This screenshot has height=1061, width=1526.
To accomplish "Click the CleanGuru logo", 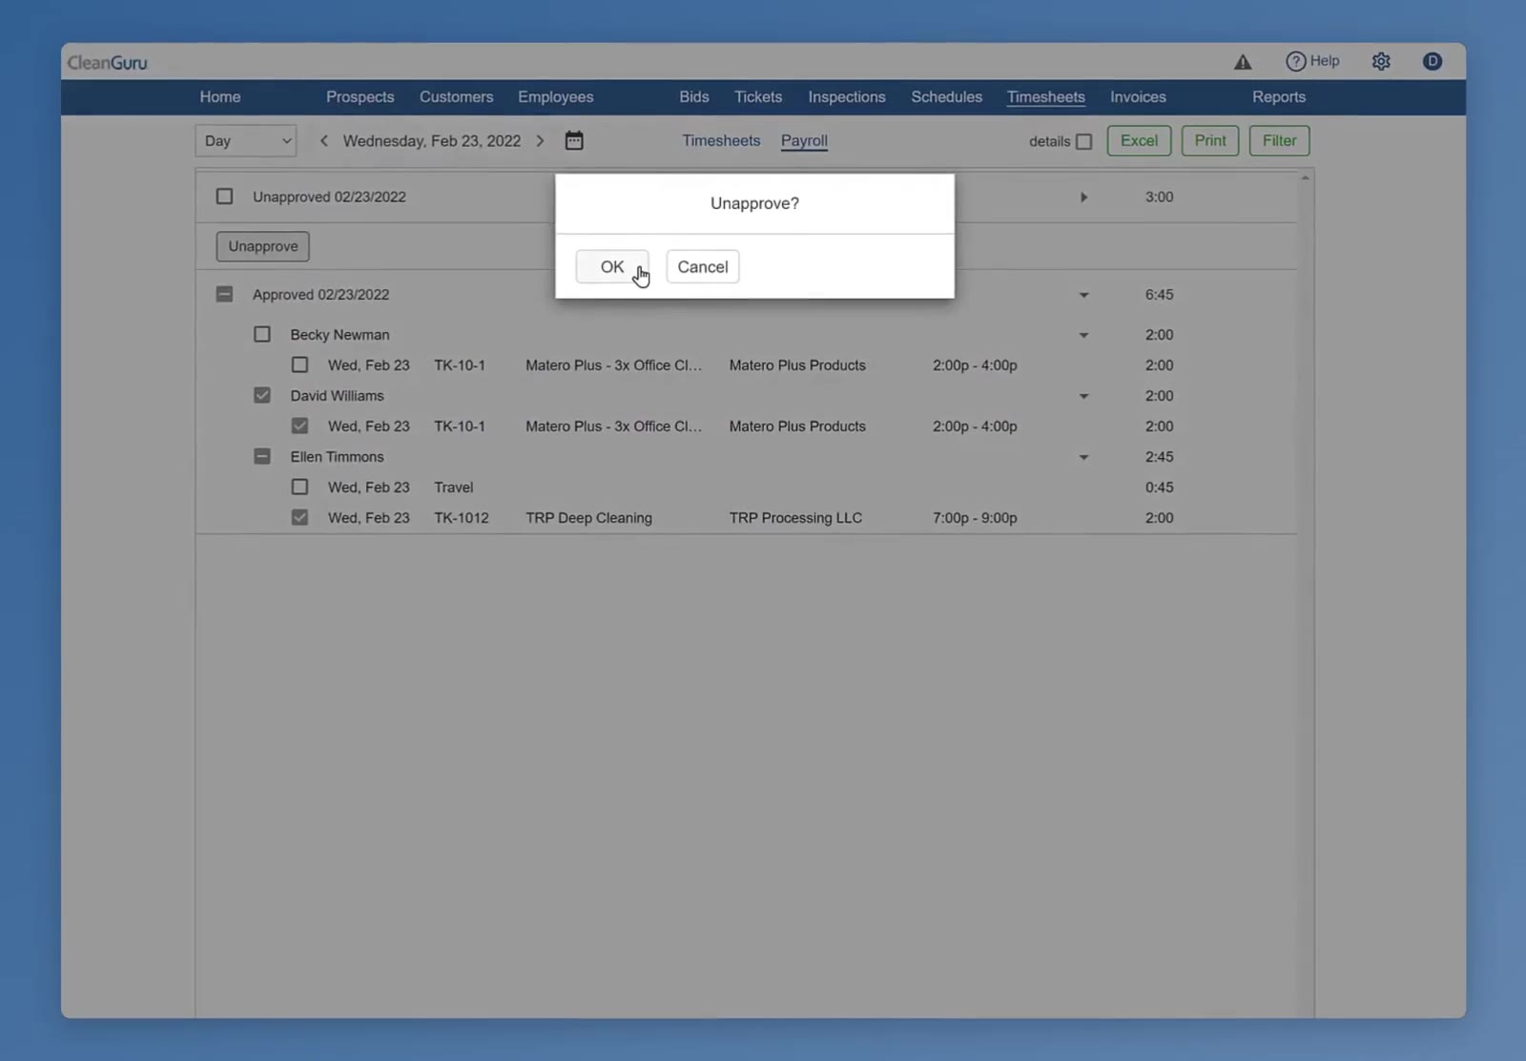I will 107,62.
